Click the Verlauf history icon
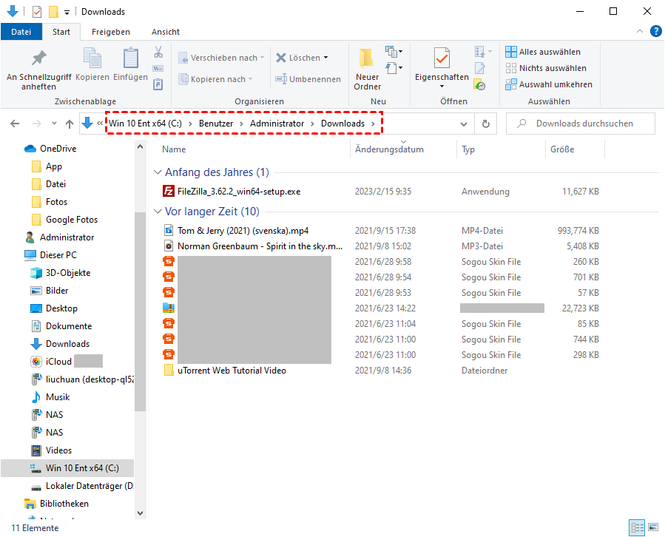This screenshot has width=665, height=537. 479,85
